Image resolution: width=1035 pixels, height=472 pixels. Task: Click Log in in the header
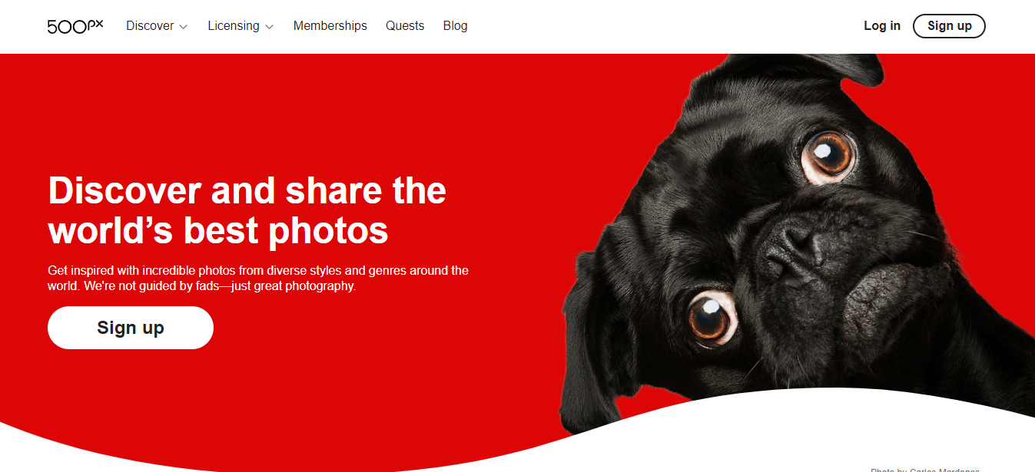point(882,25)
